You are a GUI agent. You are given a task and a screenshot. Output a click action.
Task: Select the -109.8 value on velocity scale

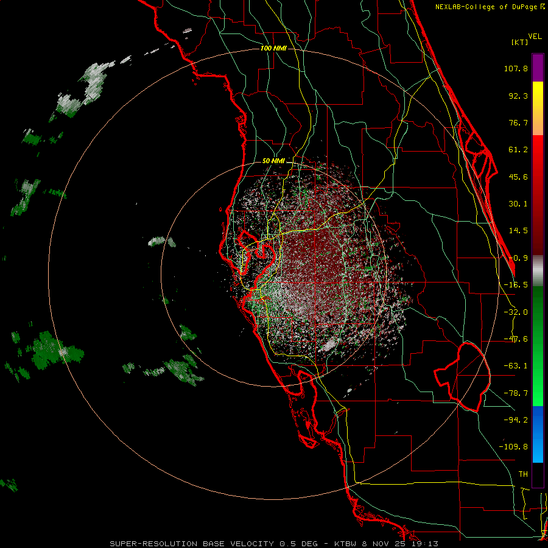point(513,447)
